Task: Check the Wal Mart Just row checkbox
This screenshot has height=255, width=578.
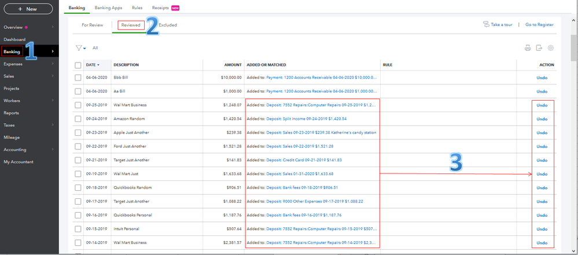Action: pos(78,174)
